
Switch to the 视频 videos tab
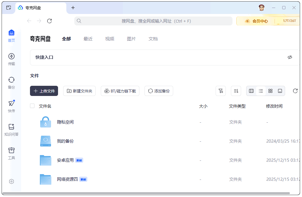pyautogui.click(x=110, y=39)
